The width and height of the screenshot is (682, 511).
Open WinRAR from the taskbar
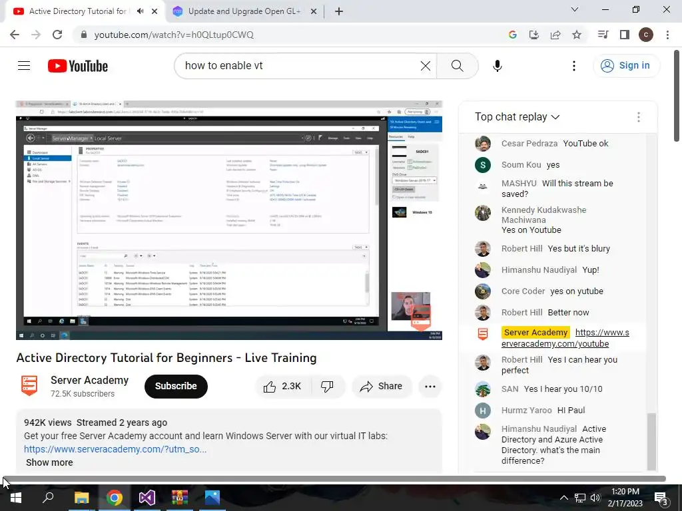tap(179, 498)
